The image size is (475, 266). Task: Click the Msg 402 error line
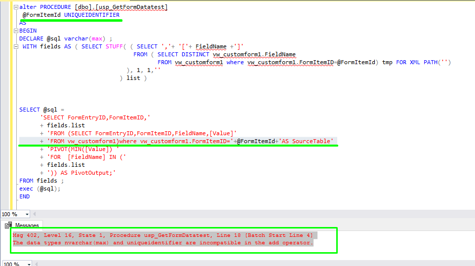pyautogui.click(x=162, y=235)
